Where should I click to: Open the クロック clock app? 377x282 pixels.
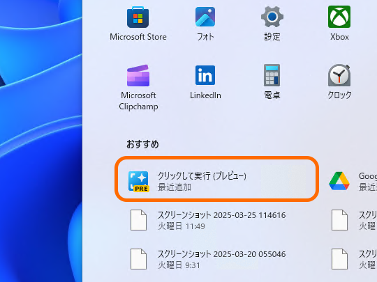(339, 75)
